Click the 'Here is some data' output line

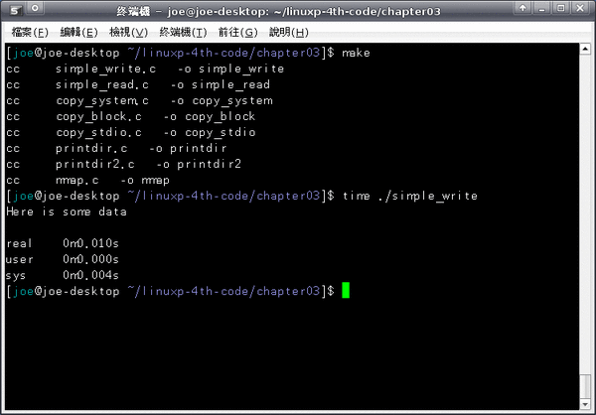pyautogui.click(x=67, y=211)
